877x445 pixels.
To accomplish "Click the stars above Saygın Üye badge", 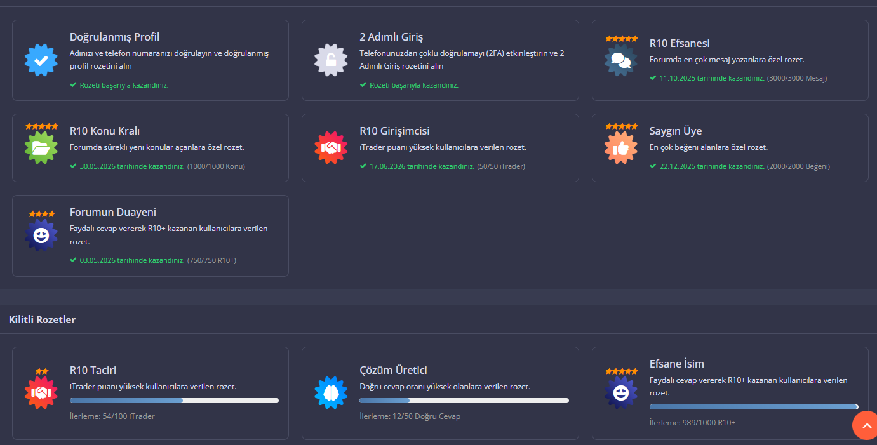I will pos(621,126).
